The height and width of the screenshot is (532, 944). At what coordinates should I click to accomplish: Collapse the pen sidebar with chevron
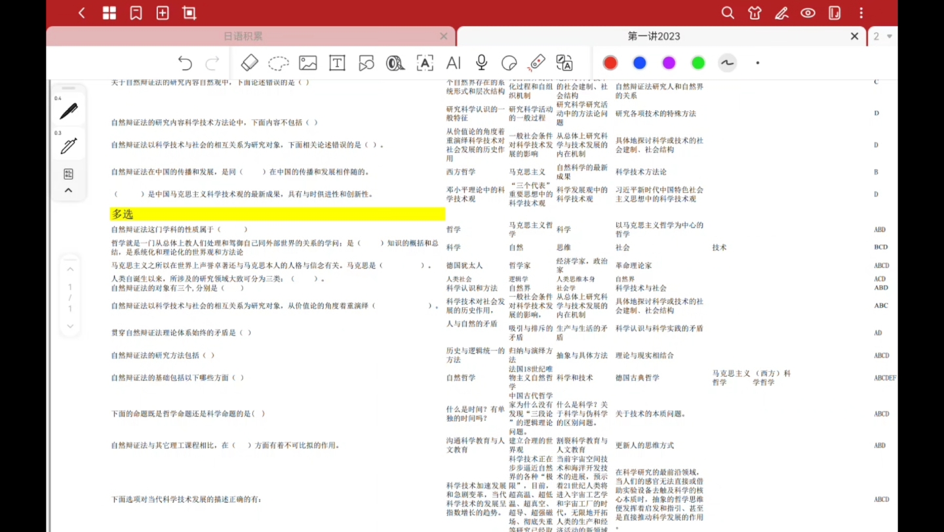tap(68, 191)
